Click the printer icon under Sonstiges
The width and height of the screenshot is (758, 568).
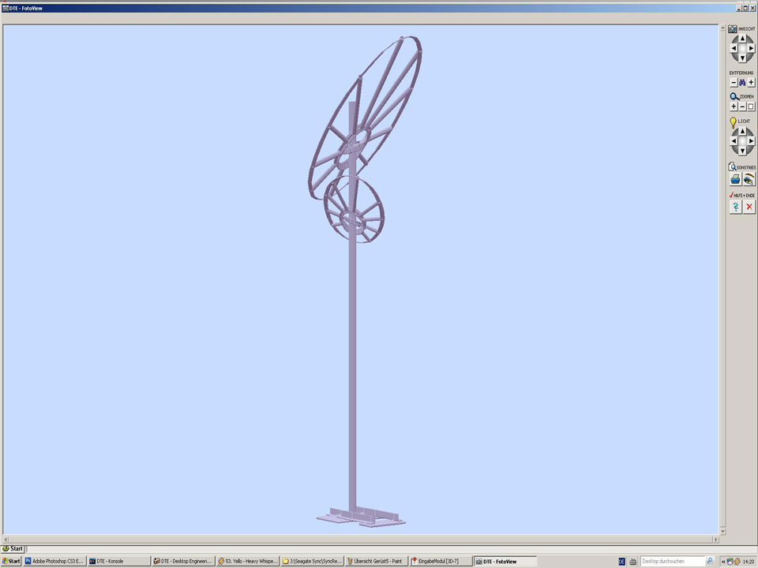(x=735, y=180)
